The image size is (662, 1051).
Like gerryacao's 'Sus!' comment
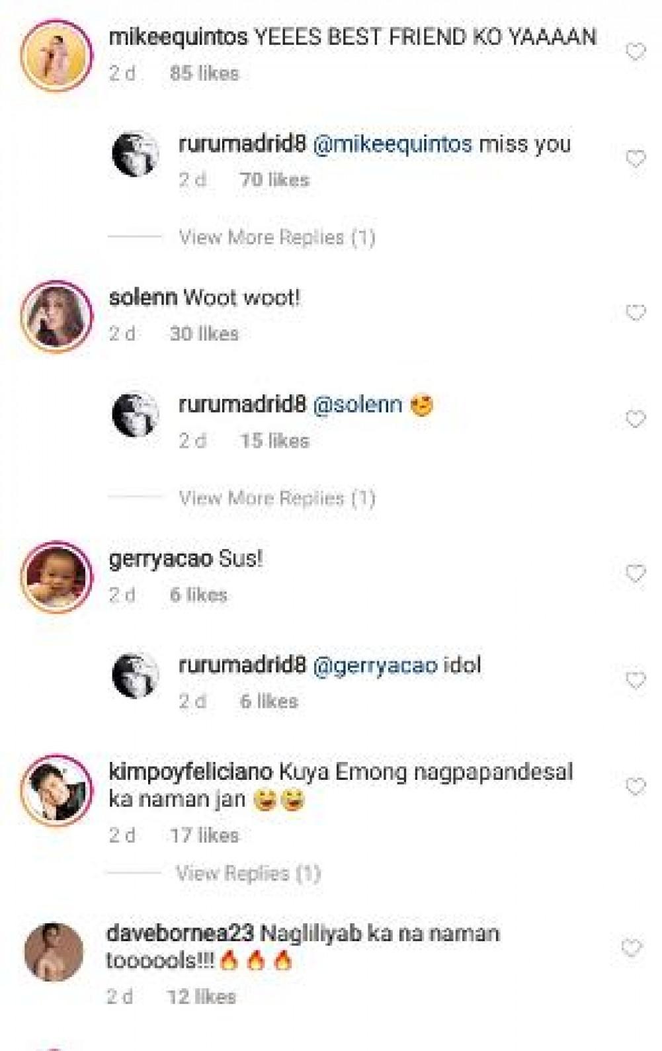(635, 573)
